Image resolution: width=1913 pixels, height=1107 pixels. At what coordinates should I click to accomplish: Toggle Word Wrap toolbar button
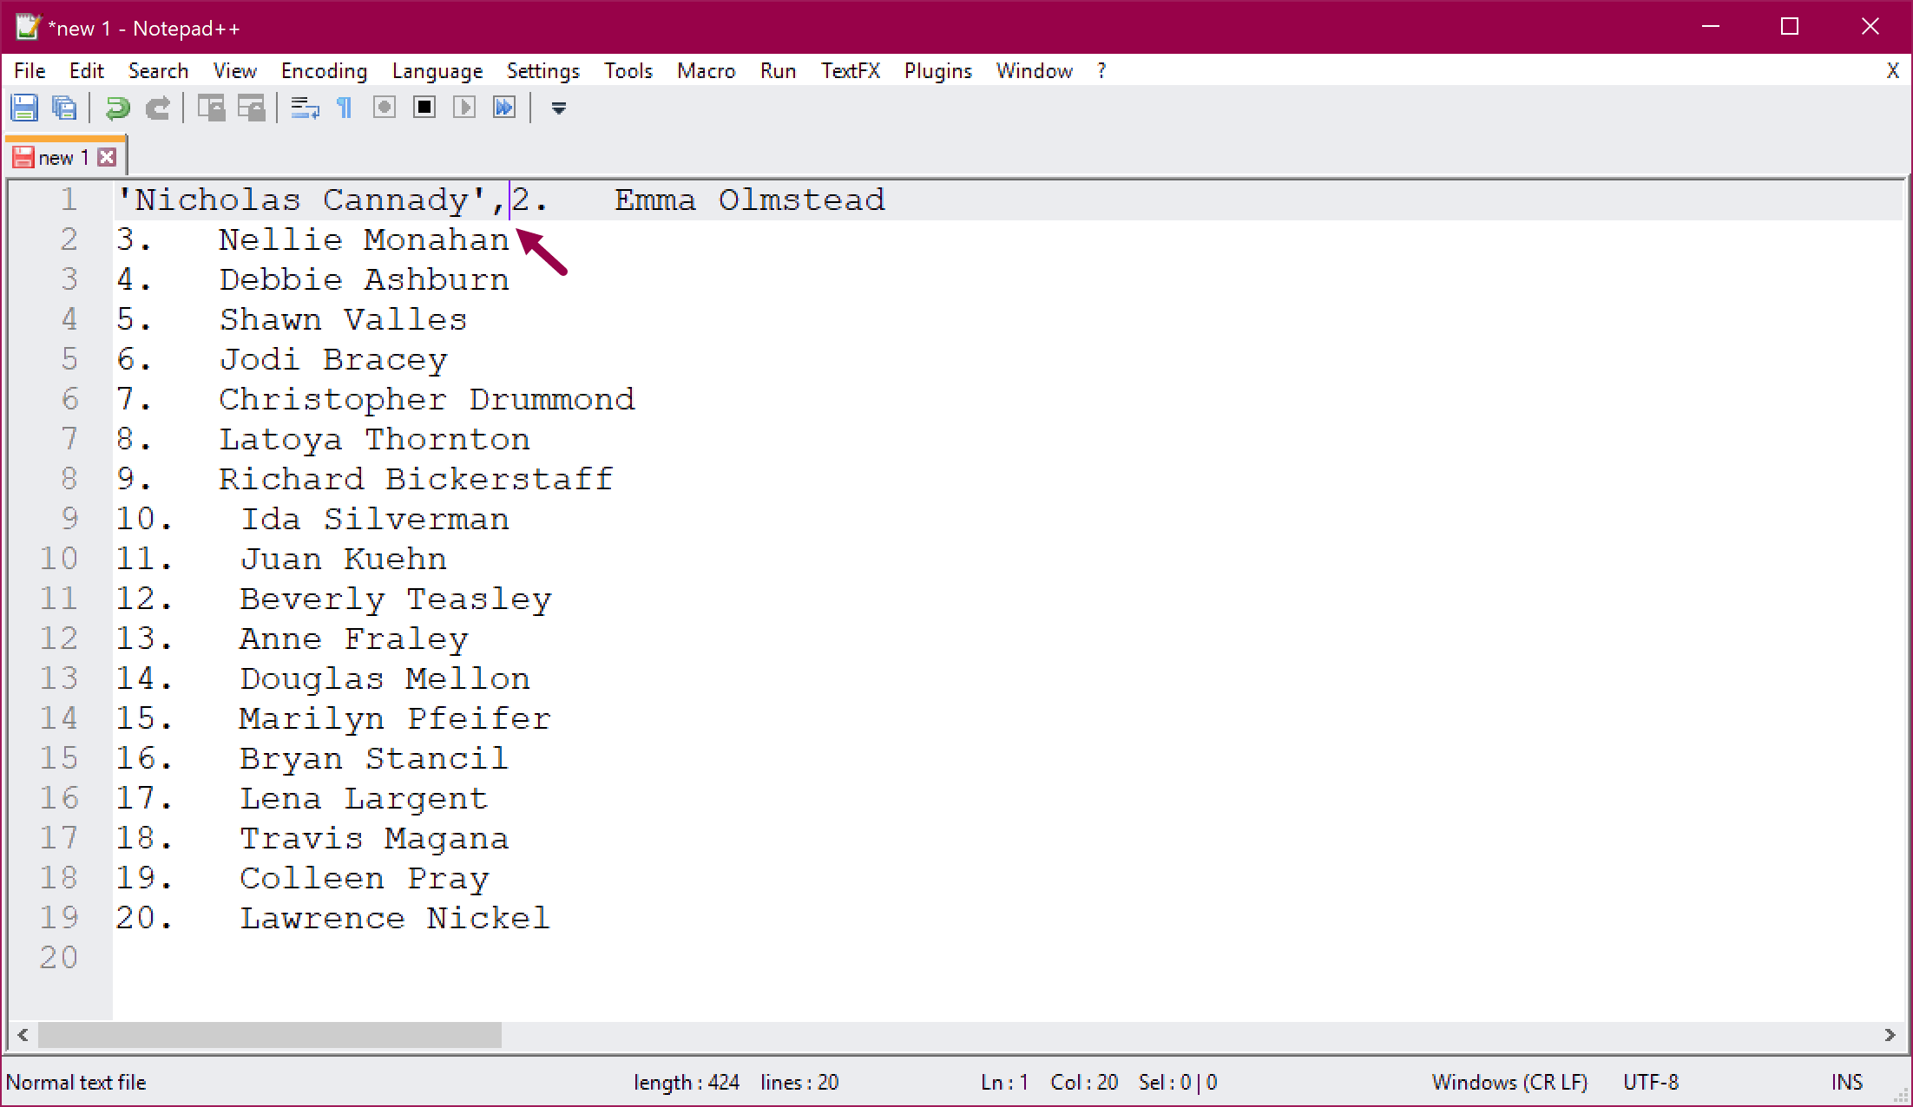(305, 108)
